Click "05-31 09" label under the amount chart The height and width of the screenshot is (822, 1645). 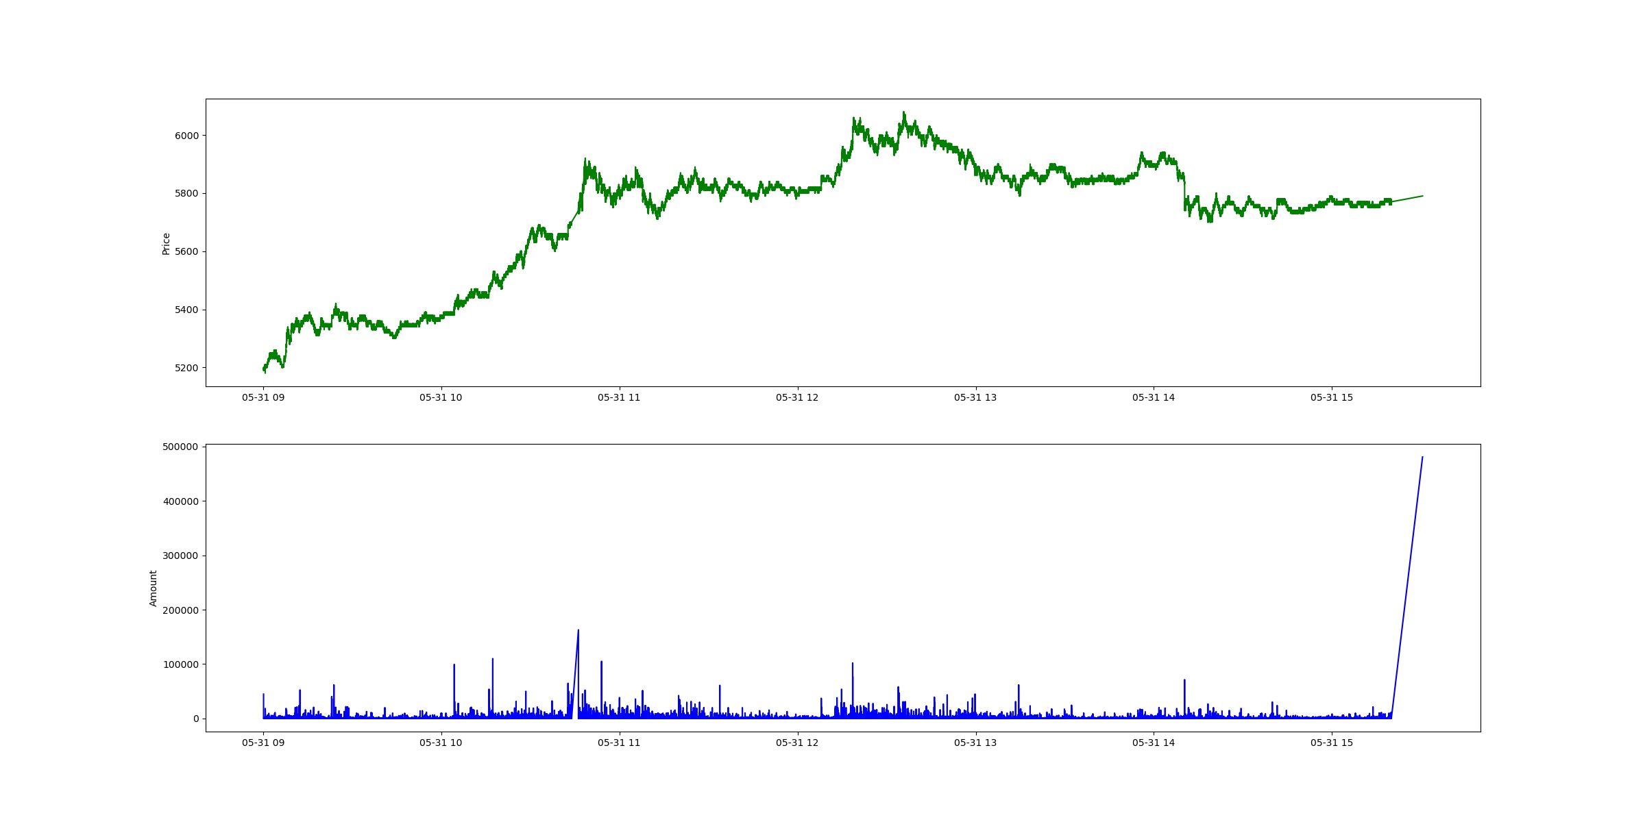click(263, 743)
